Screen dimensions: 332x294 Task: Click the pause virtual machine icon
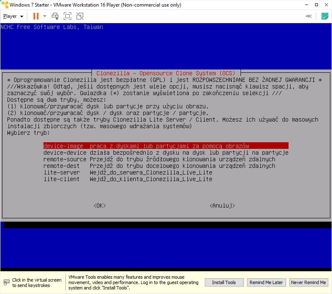coord(36,16)
